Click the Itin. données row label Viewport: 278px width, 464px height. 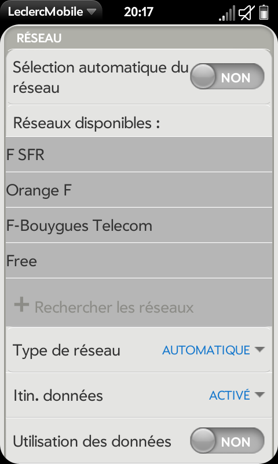point(58,396)
